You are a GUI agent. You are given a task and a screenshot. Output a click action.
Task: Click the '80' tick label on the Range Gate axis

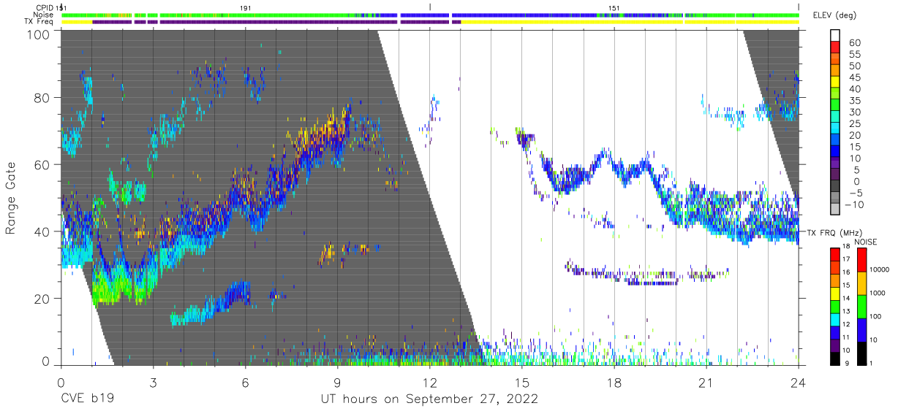click(42, 98)
